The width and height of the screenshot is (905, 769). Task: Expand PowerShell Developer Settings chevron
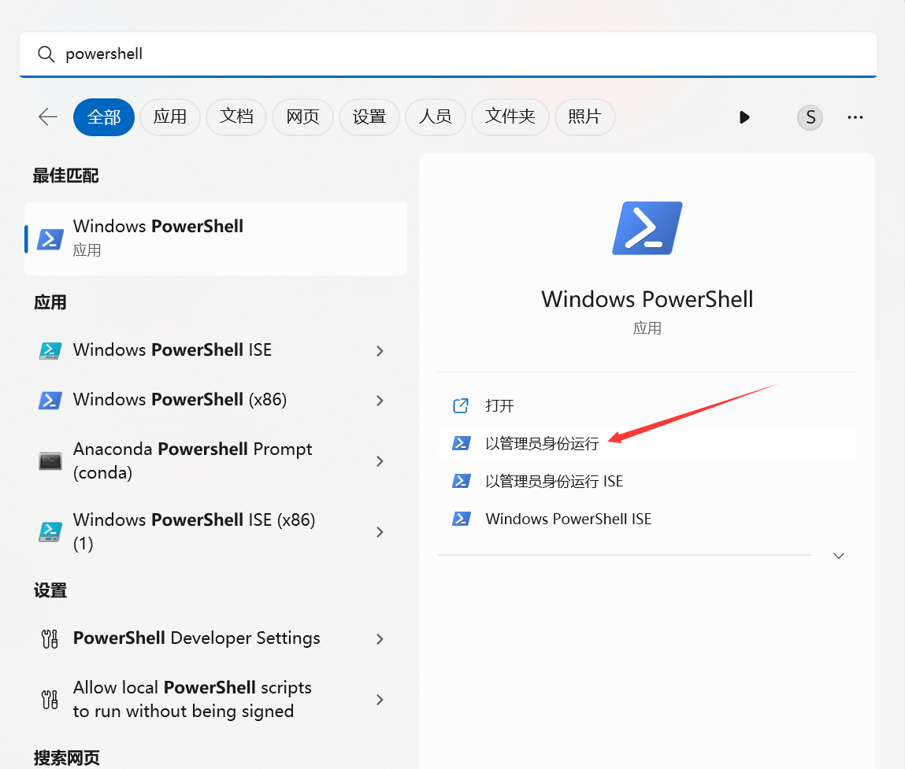(x=380, y=638)
